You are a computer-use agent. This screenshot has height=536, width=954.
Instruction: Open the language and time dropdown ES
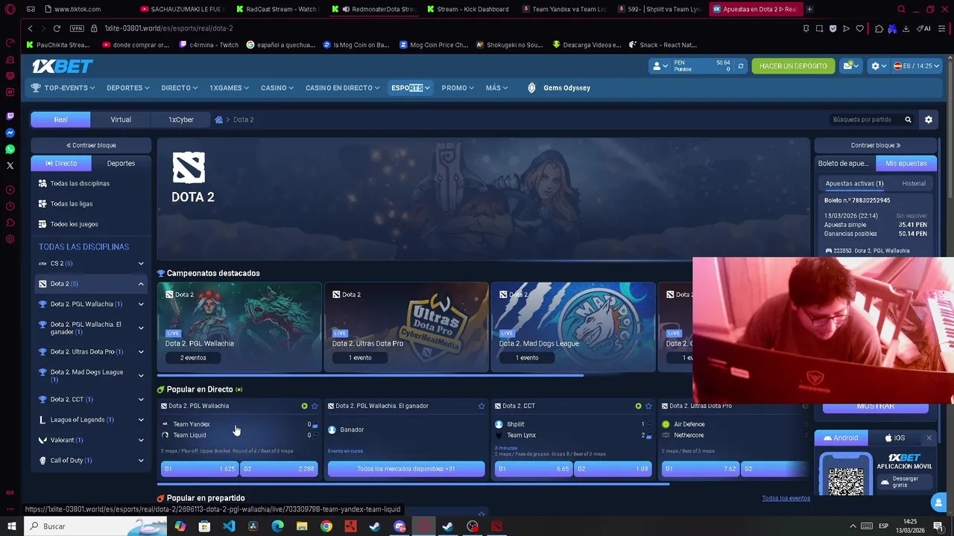click(917, 66)
